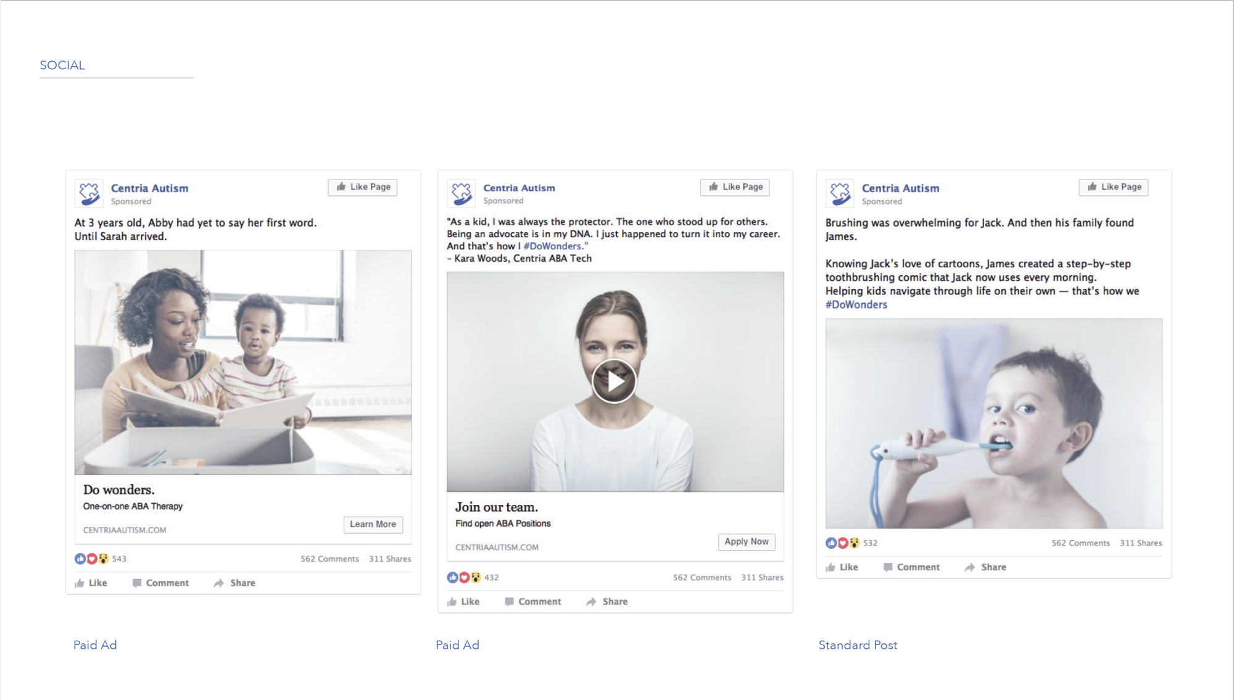The height and width of the screenshot is (700, 1234).
Task: Click CENTRIAAUTISM.COM under One-on-one ABA Therapy
Action: 125,530
